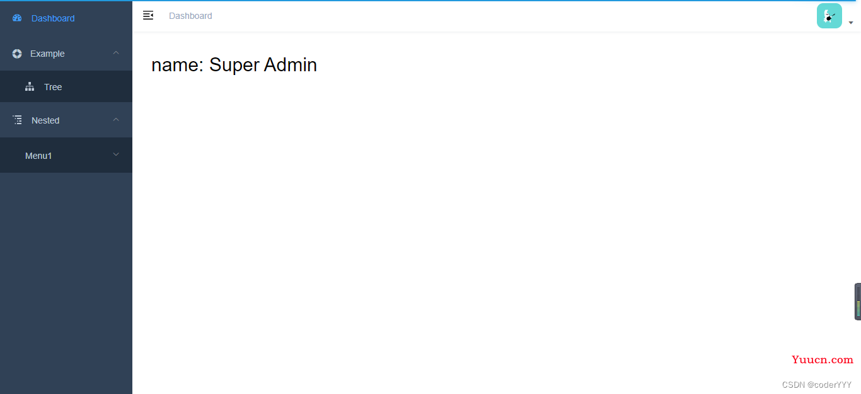Click the Tree hierarchy icon
This screenshot has height=394, width=861.
(x=30, y=87)
